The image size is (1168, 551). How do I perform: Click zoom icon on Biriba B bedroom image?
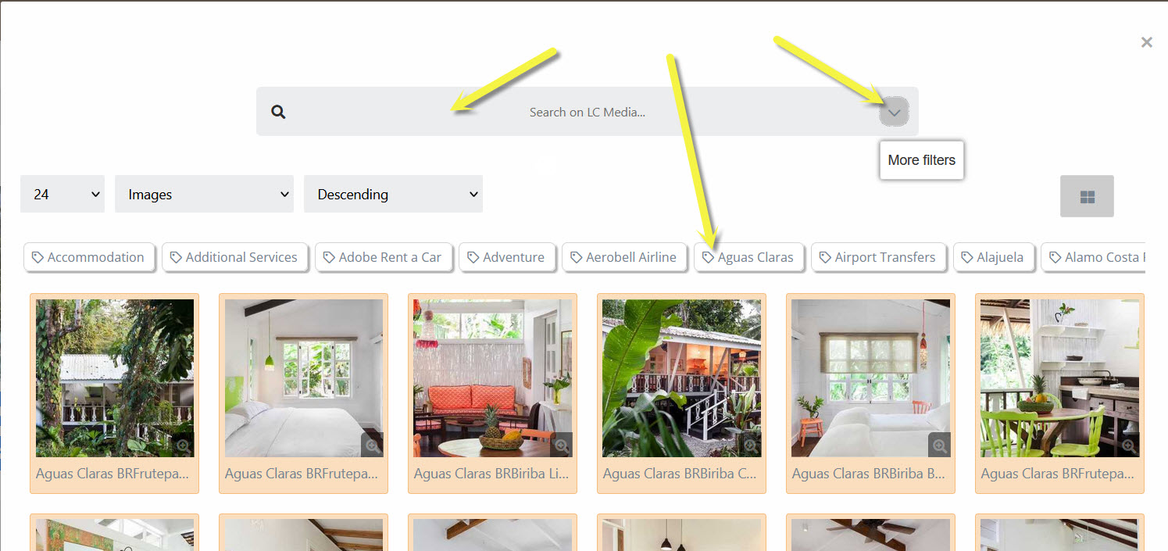(x=939, y=445)
